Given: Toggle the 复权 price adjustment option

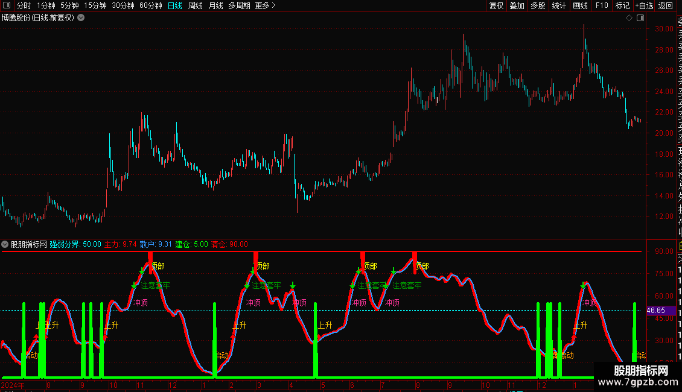Looking at the screenshot, I should click(496, 5).
